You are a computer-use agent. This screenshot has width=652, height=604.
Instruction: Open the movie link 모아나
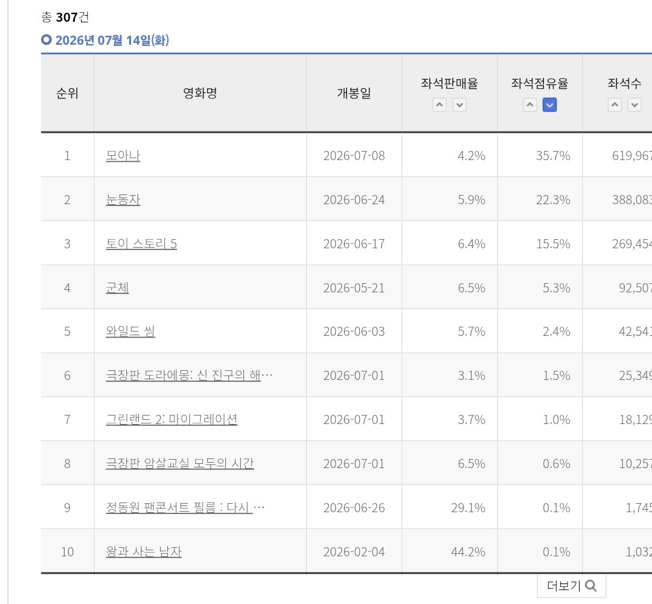(123, 156)
